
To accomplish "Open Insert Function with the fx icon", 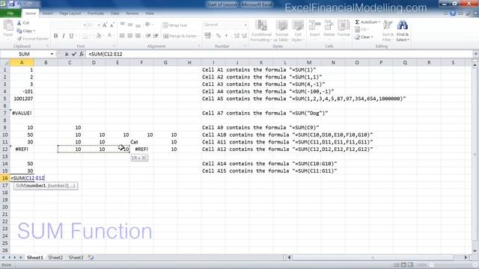I will click(82, 54).
